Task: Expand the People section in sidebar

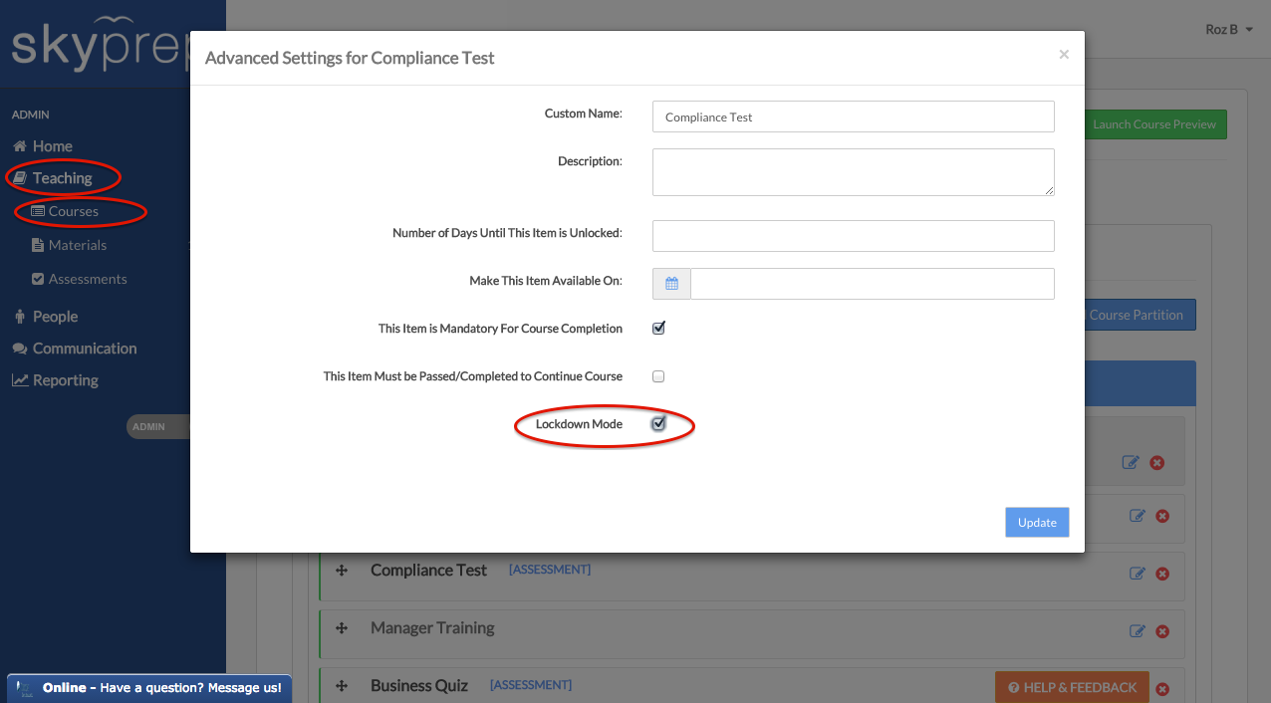Action: coord(55,317)
